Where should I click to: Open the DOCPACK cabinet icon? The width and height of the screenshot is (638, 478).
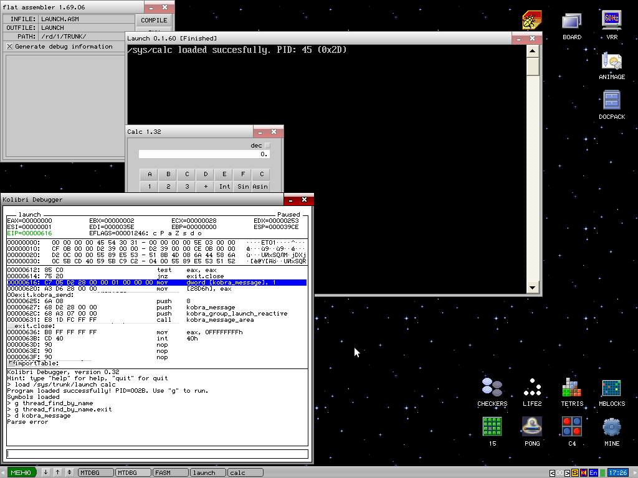click(x=611, y=101)
